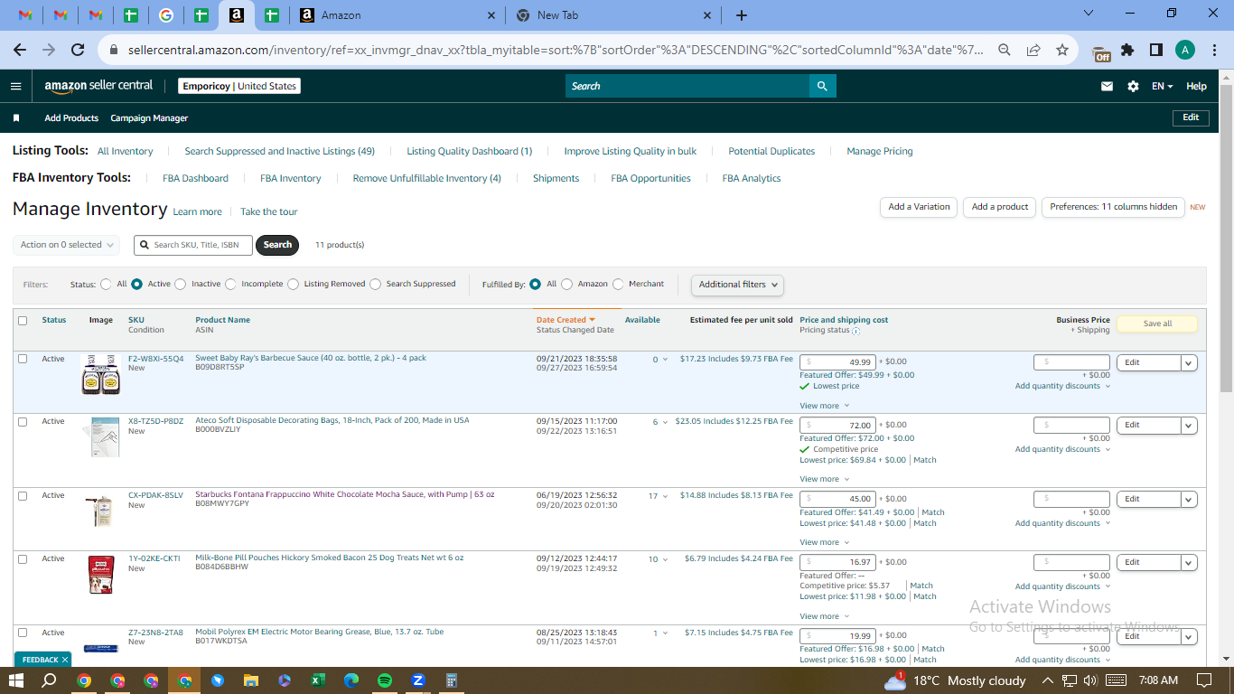Click the bookmark icon beside Add Products
Image resolution: width=1234 pixels, height=694 pixels.
(16, 118)
